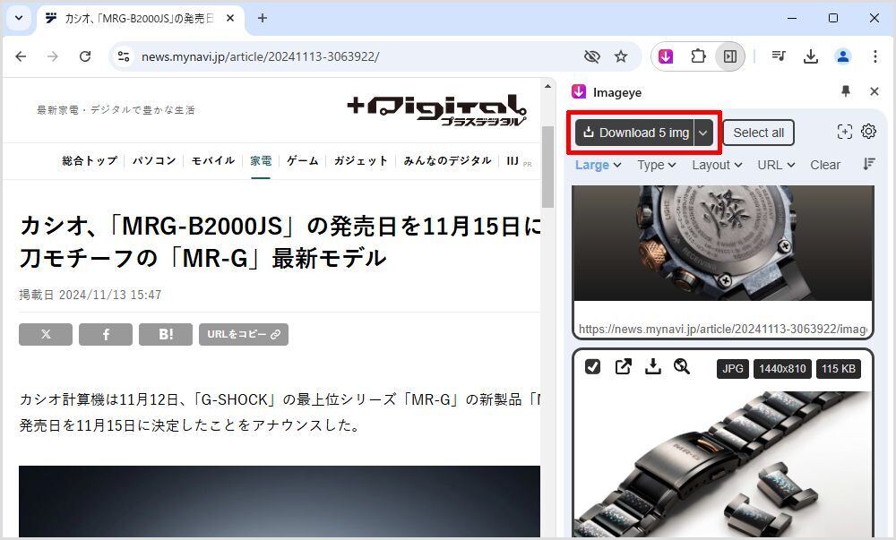Screen dimensions: 896x540
Task: Click the page vertical scrollbar thumb
Action: (548, 167)
